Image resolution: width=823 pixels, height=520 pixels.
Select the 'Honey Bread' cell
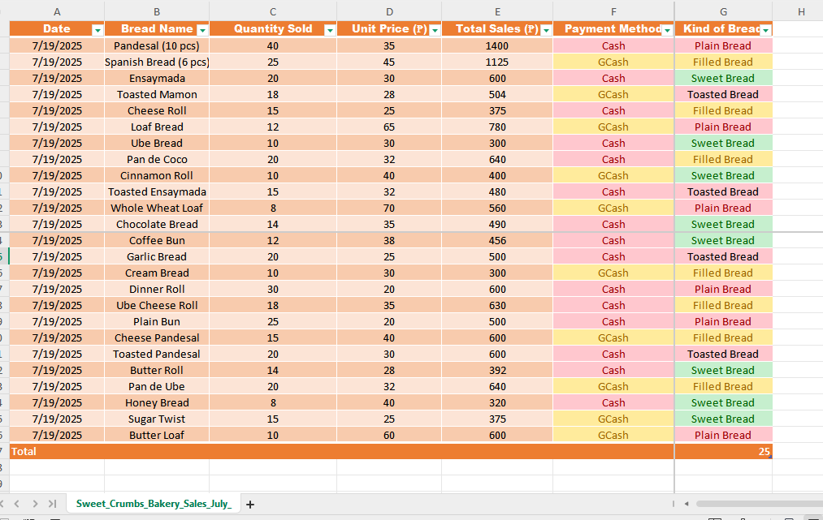(157, 403)
